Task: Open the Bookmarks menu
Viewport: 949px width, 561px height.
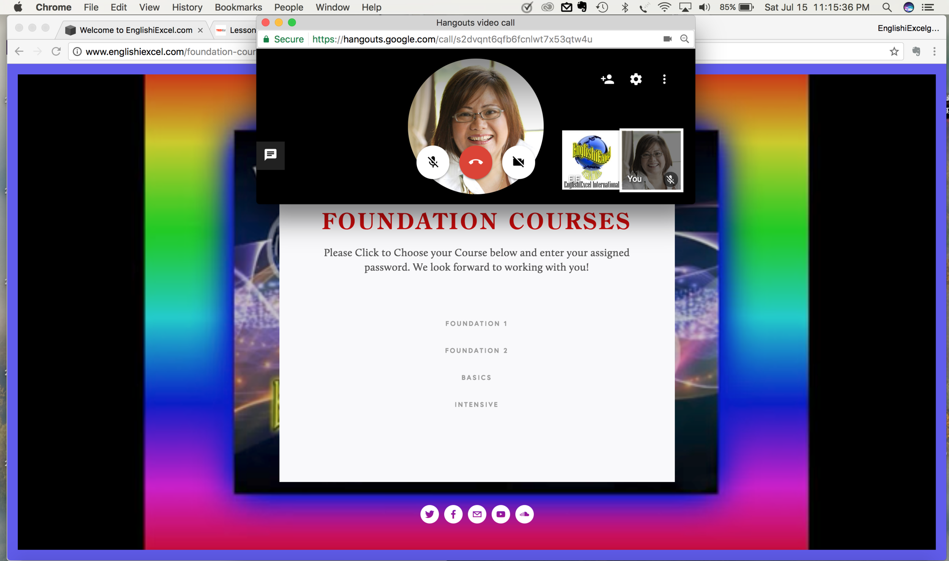Action: (238, 7)
